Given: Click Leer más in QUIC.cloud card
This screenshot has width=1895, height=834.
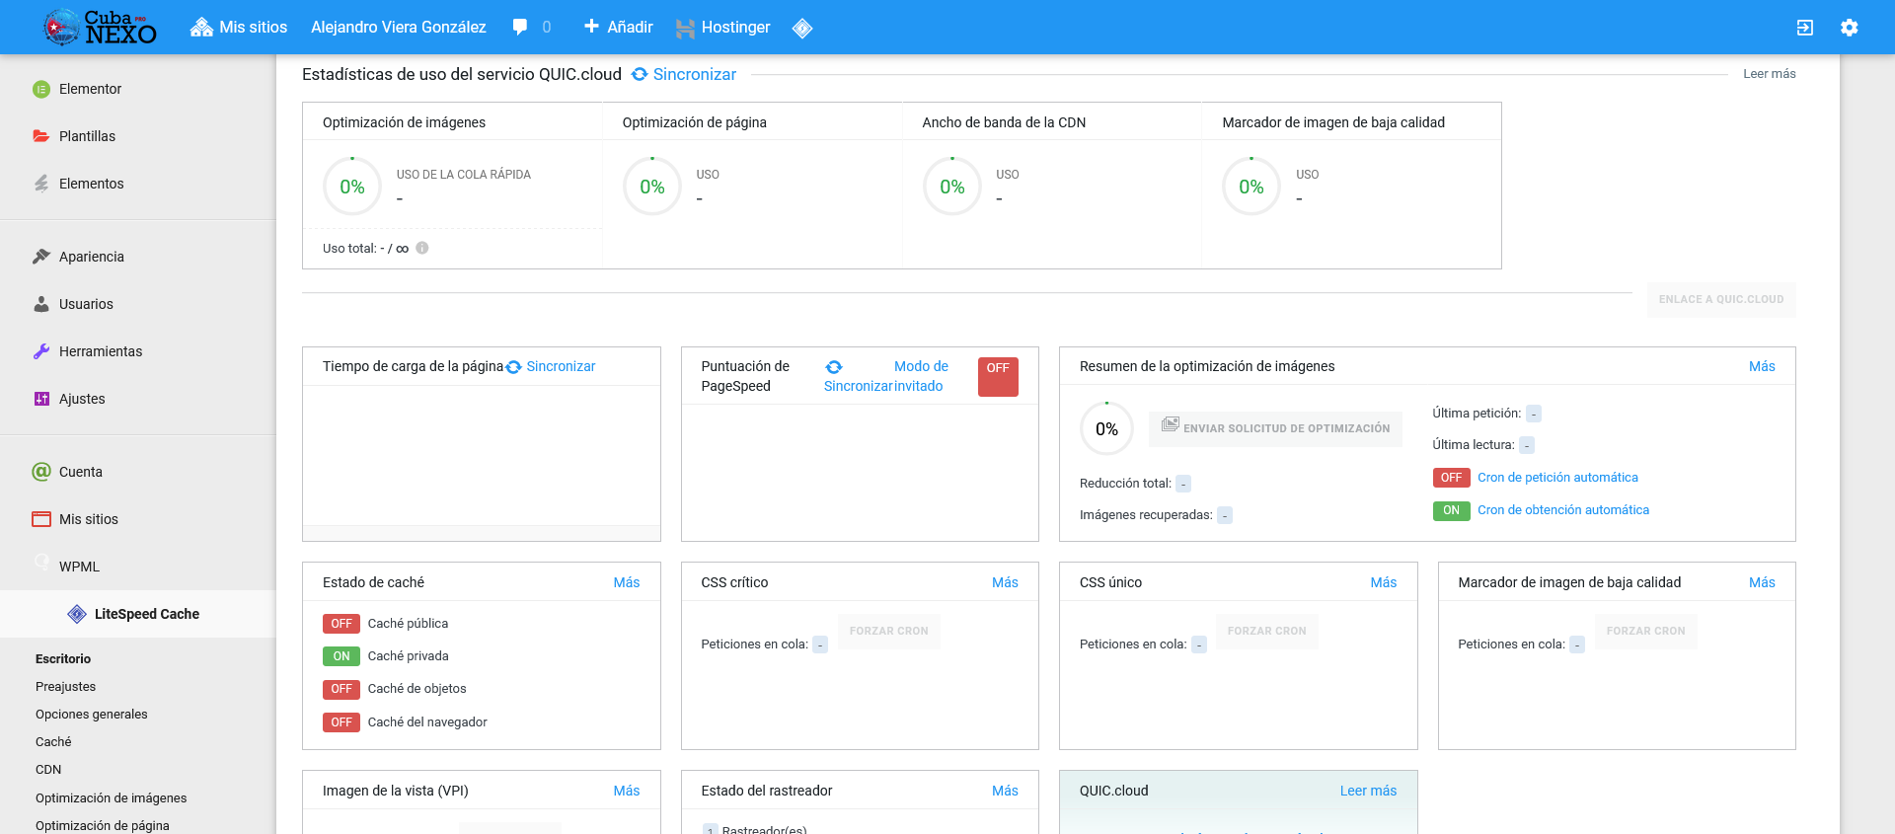Looking at the screenshot, I should (1368, 791).
